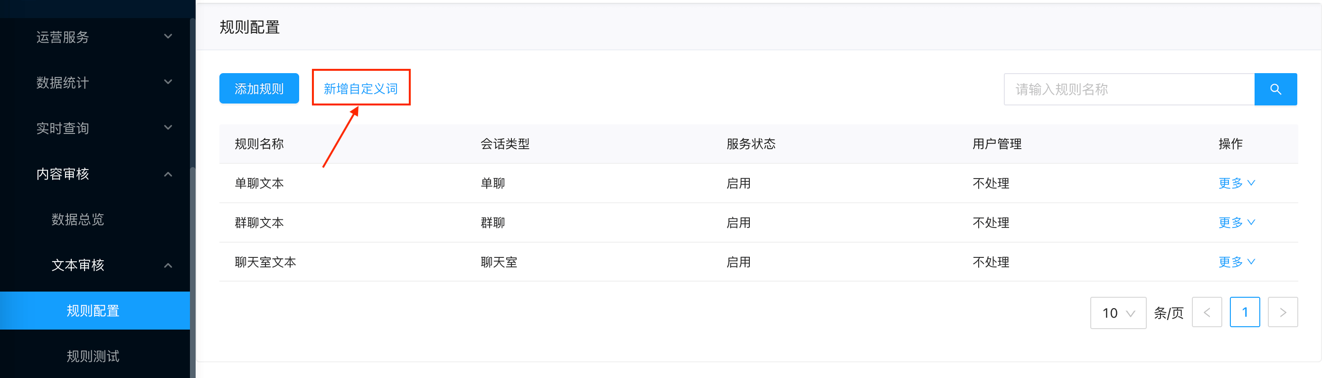This screenshot has height=378, width=1322.
Task: Focus the 请输入规则名称 search field
Action: click(1129, 89)
